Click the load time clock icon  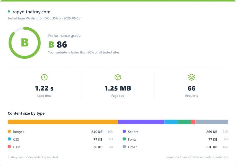click(44, 77)
